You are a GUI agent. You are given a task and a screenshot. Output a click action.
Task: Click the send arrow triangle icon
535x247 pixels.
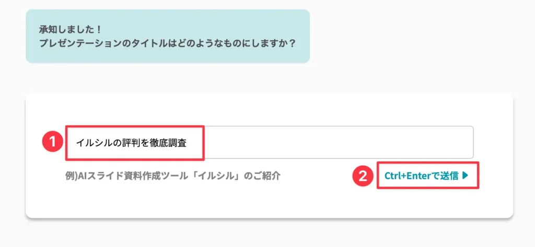pyautogui.click(x=466, y=175)
